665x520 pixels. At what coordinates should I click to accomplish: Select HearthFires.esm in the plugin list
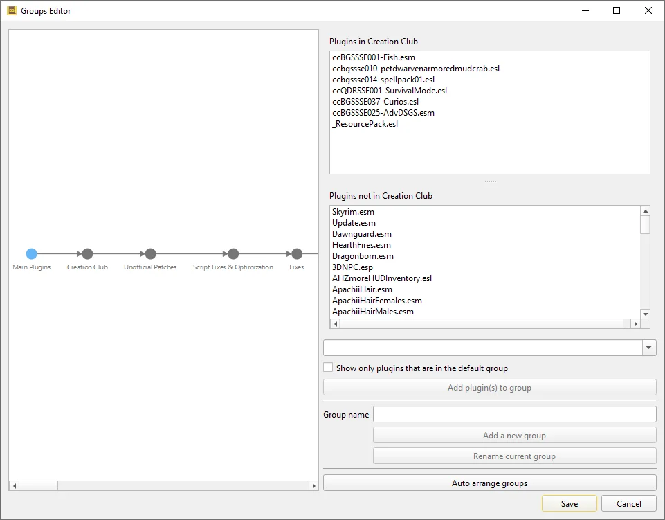click(361, 245)
